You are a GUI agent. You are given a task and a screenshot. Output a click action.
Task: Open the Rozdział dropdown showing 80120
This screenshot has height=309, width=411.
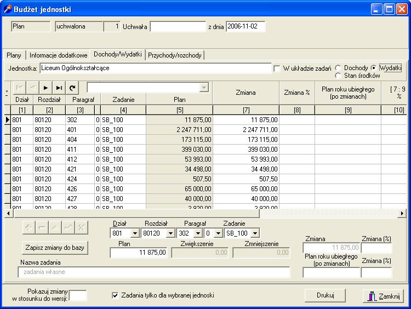pyautogui.click(x=170, y=233)
